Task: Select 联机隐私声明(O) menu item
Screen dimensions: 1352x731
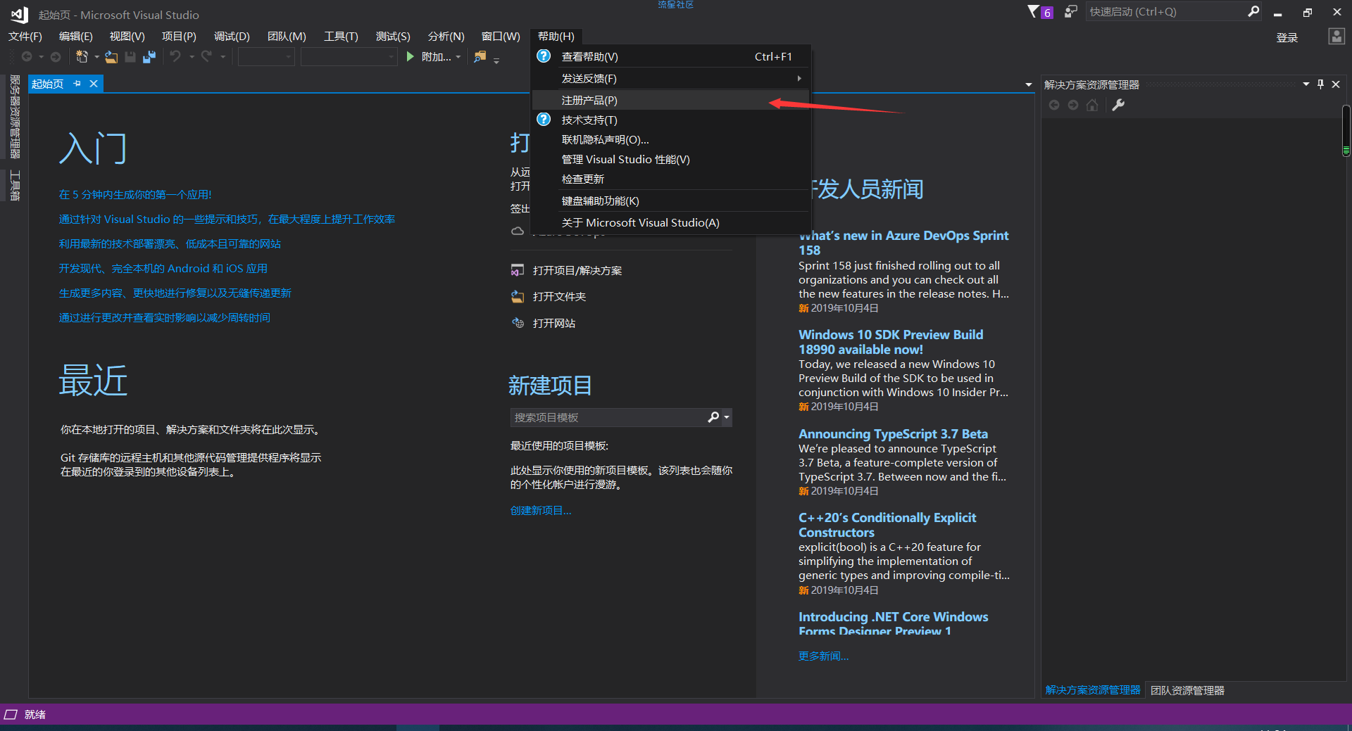Action: (671, 140)
